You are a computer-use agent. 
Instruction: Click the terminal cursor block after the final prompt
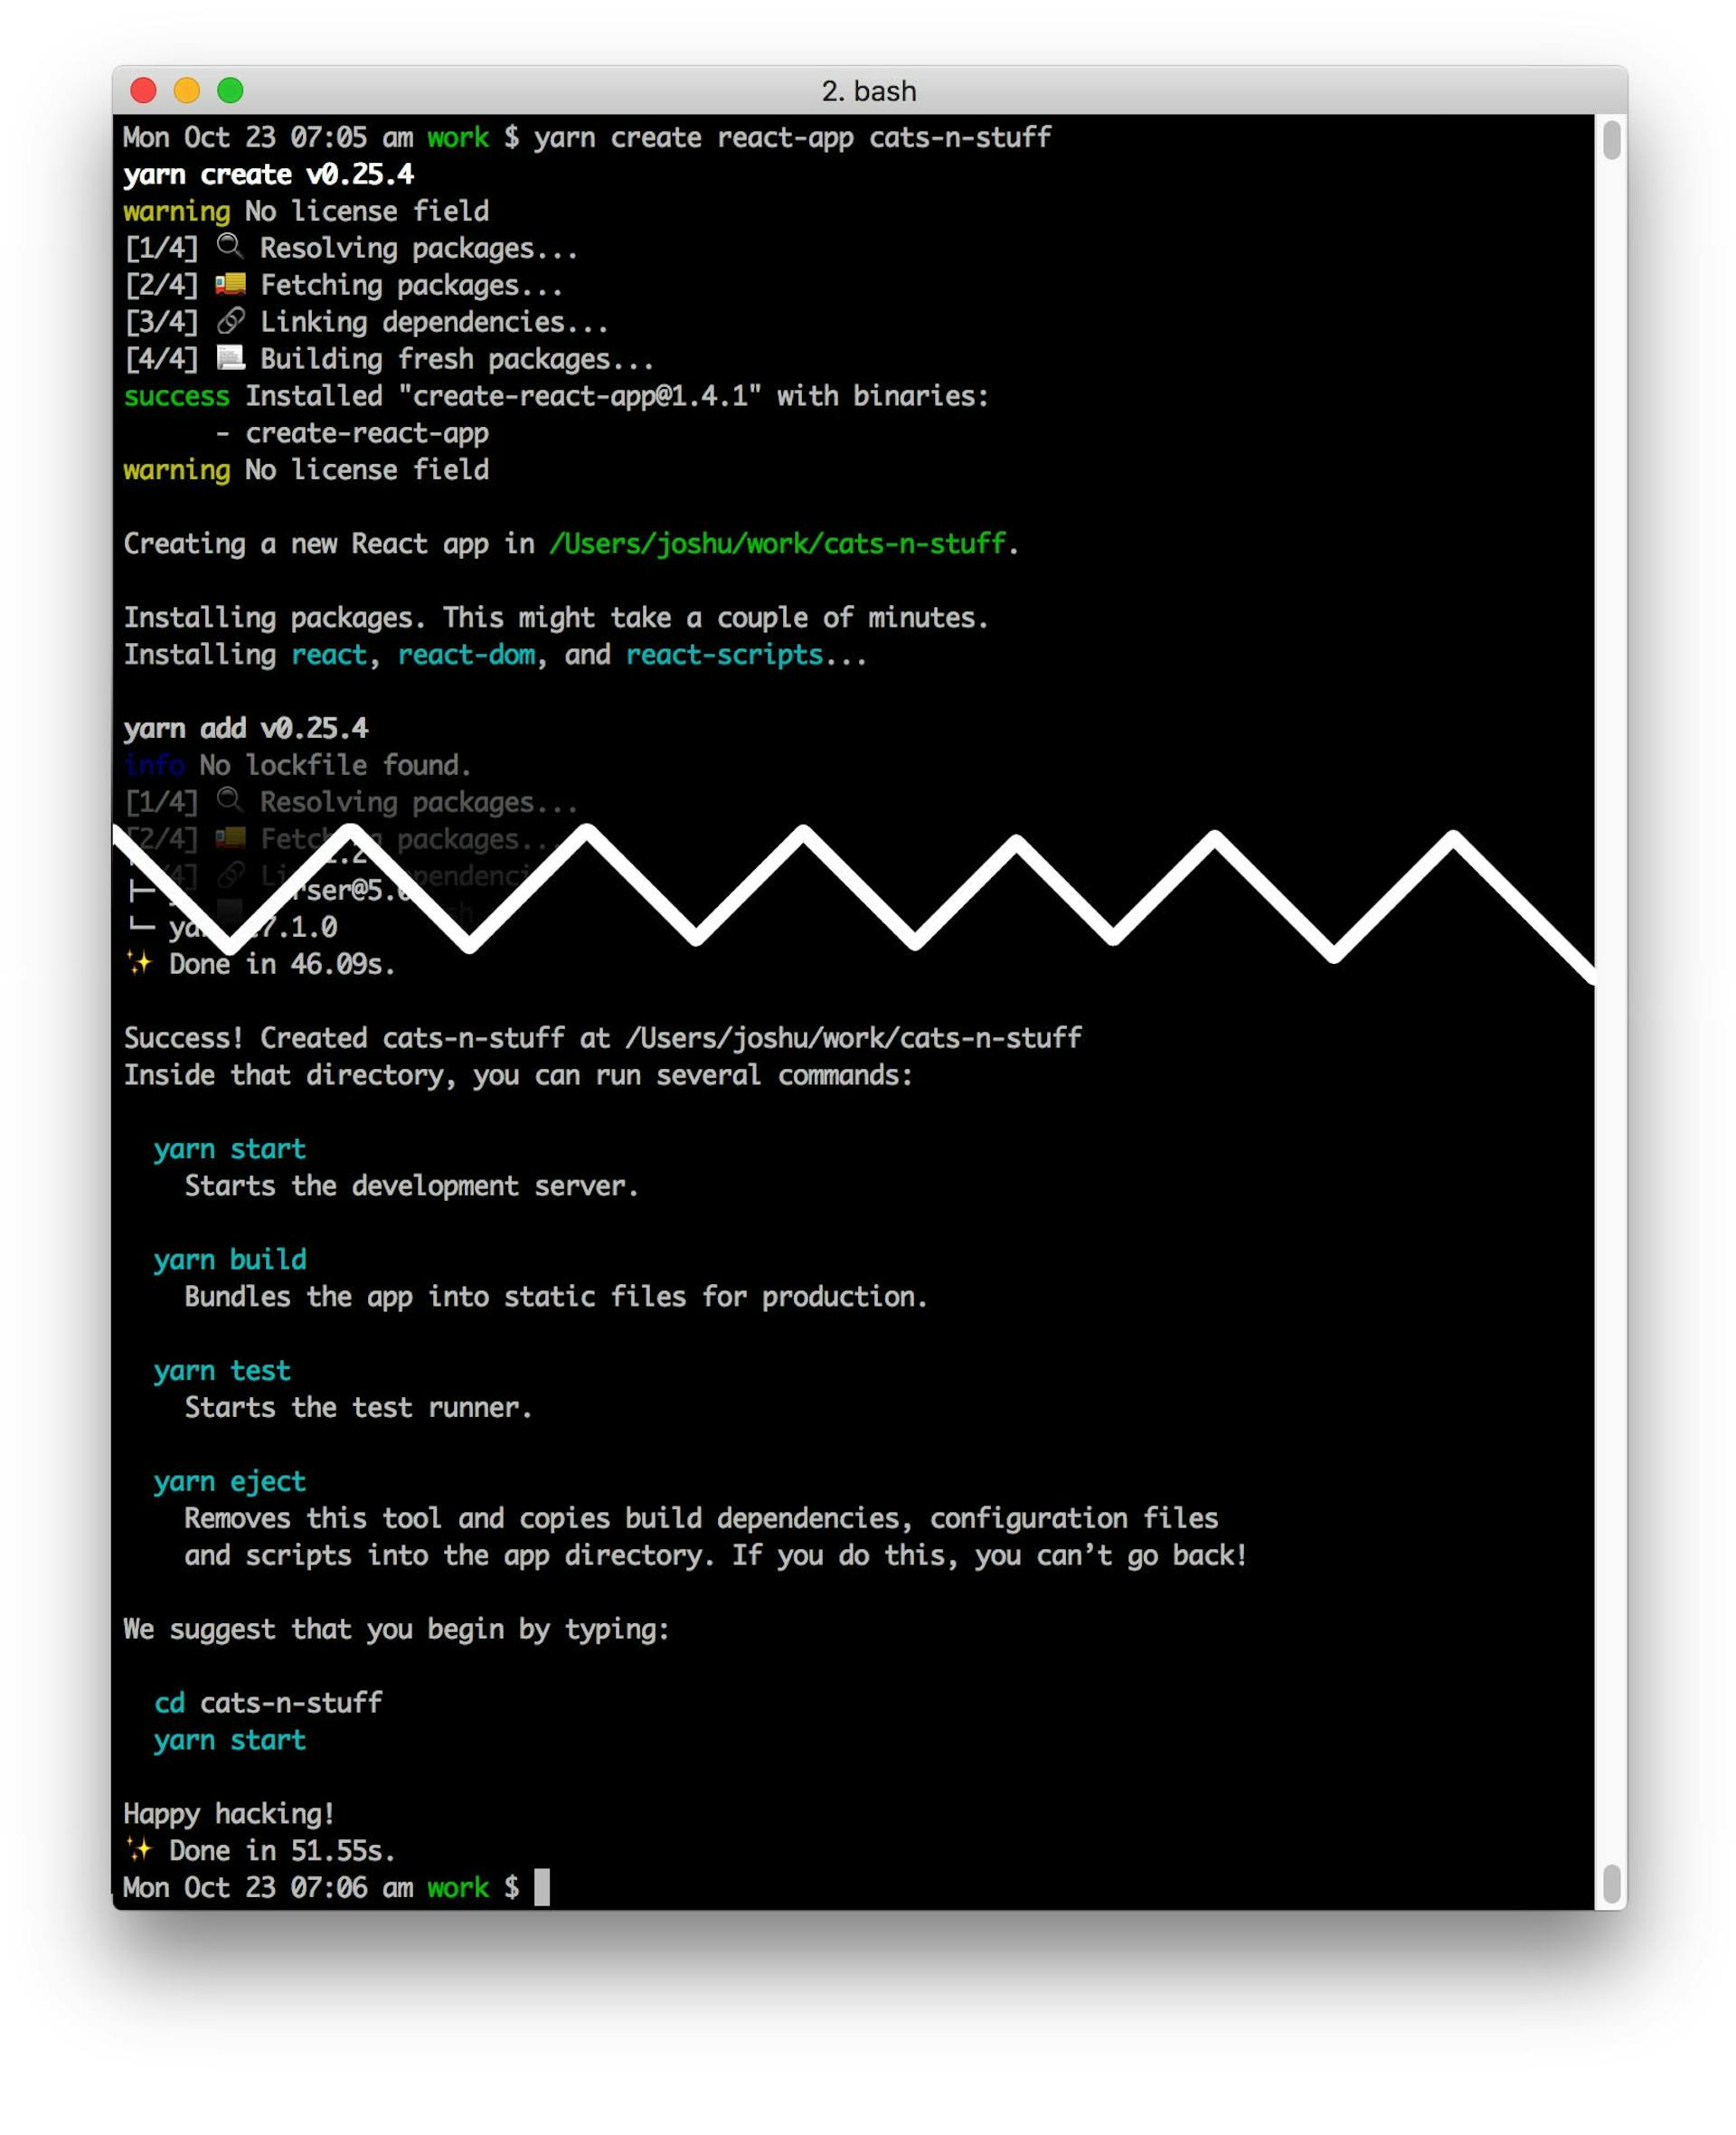(542, 1887)
